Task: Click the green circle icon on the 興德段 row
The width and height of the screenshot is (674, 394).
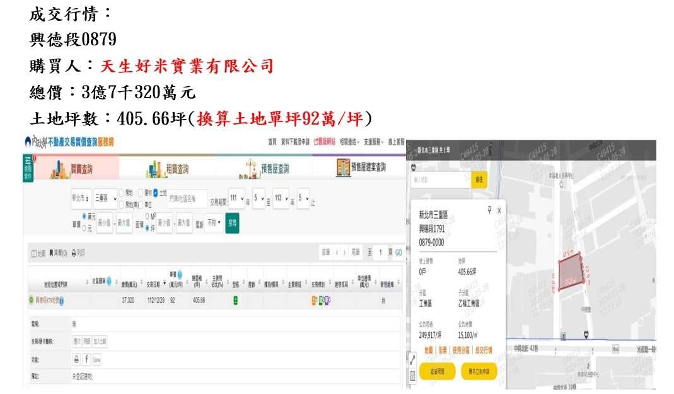Action: (x=31, y=300)
